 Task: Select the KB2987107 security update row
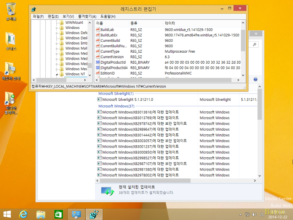[x=177, y=164]
